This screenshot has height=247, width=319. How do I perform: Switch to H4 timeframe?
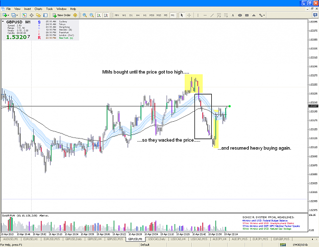pos(138,15)
